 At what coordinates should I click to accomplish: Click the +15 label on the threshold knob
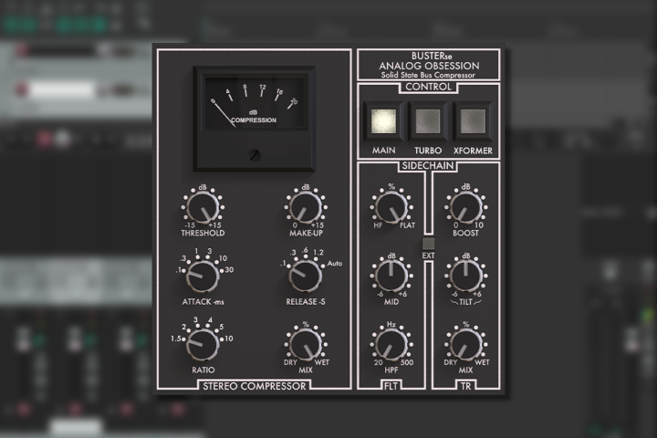coord(214,225)
